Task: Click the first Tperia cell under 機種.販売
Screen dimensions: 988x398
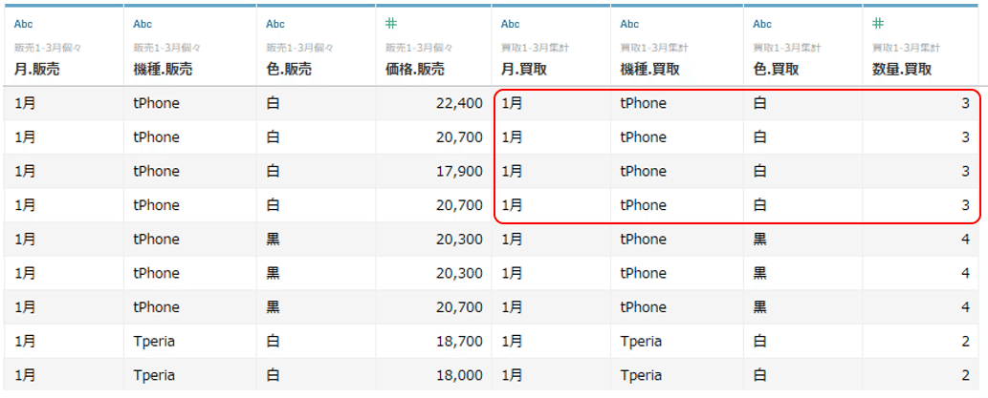Action: pos(154,342)
